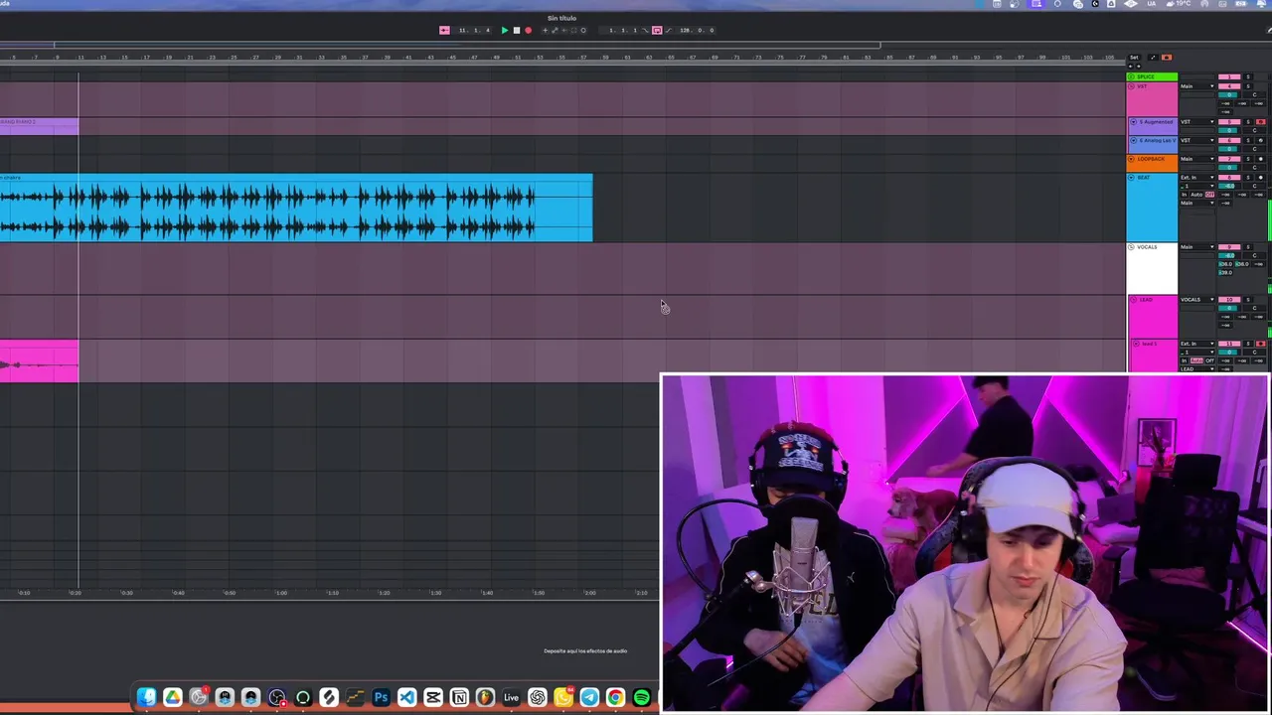Click the 'Deposite aquí los efectos de audio' area
1272x715 pixels.
tap(585, 651)
